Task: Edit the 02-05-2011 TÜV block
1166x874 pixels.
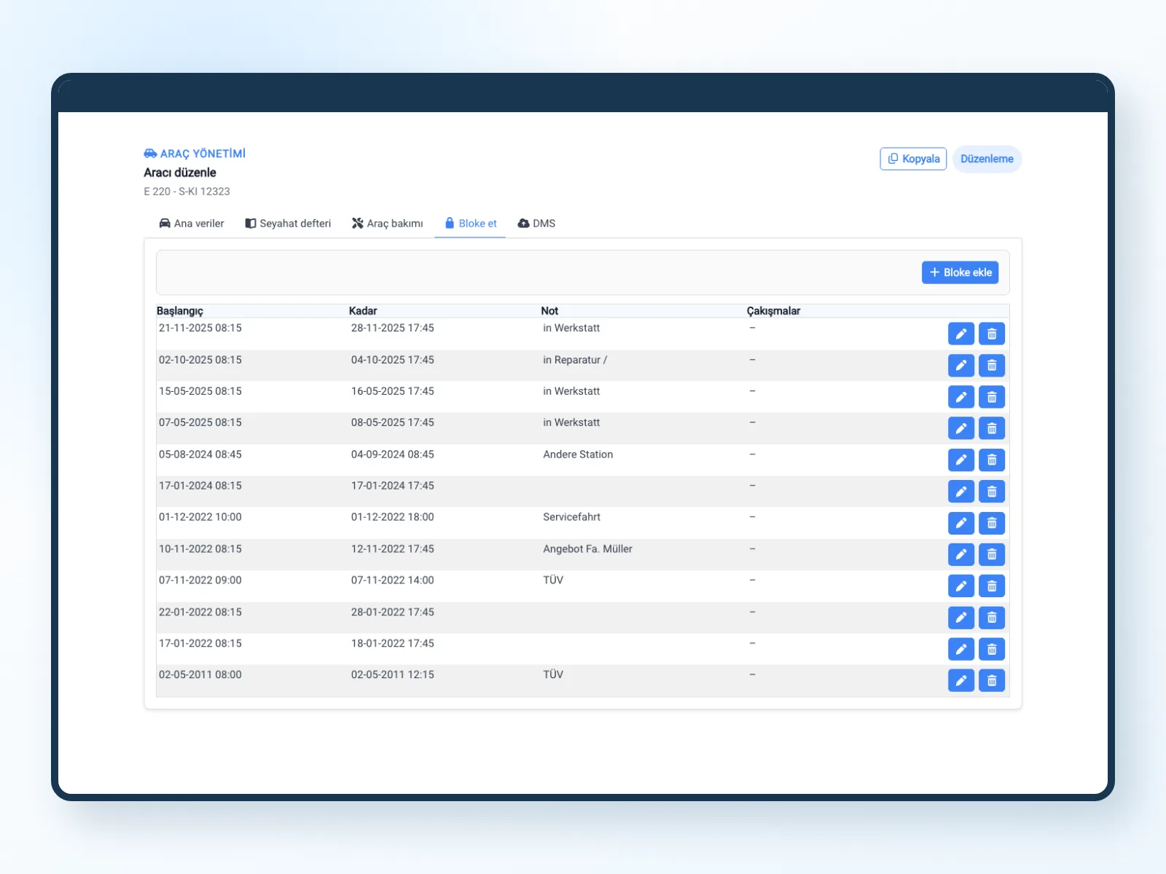Action: pyautogui.click(x=960, y=680)
